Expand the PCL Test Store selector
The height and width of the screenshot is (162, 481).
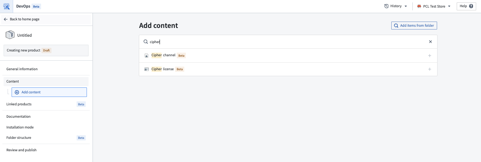click(x=434, y=6)
